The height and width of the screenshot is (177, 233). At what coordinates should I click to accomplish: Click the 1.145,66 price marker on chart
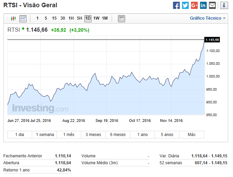click(212, 40)
